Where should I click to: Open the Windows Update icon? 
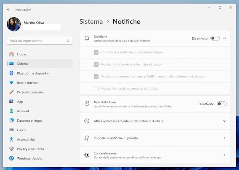coord(11,159)
